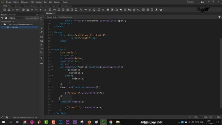Click the last icon above code sidebar dots

[x=42, y=58]
